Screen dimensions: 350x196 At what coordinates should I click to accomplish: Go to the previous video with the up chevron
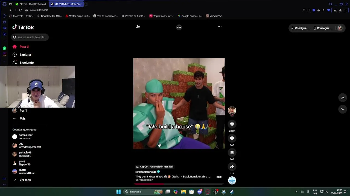(x=343, y=98)
